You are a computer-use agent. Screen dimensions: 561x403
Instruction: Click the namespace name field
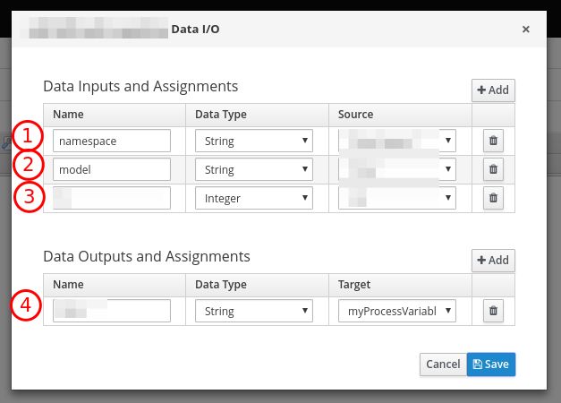pyautogui.click(x=112, y=141)
